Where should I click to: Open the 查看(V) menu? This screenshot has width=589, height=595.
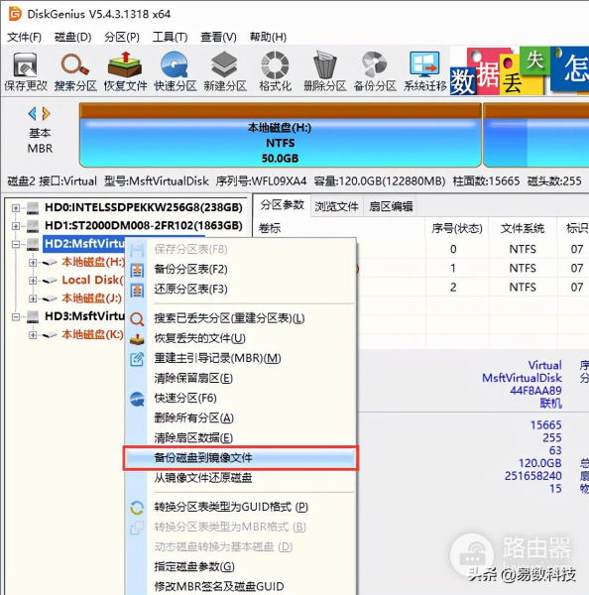pos(218,37)
